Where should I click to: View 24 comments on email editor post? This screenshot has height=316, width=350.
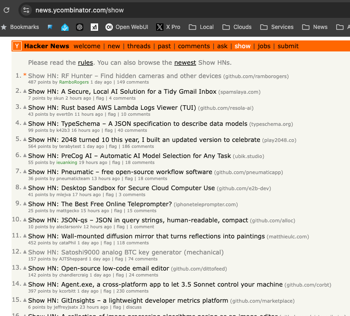click(143, 275)
